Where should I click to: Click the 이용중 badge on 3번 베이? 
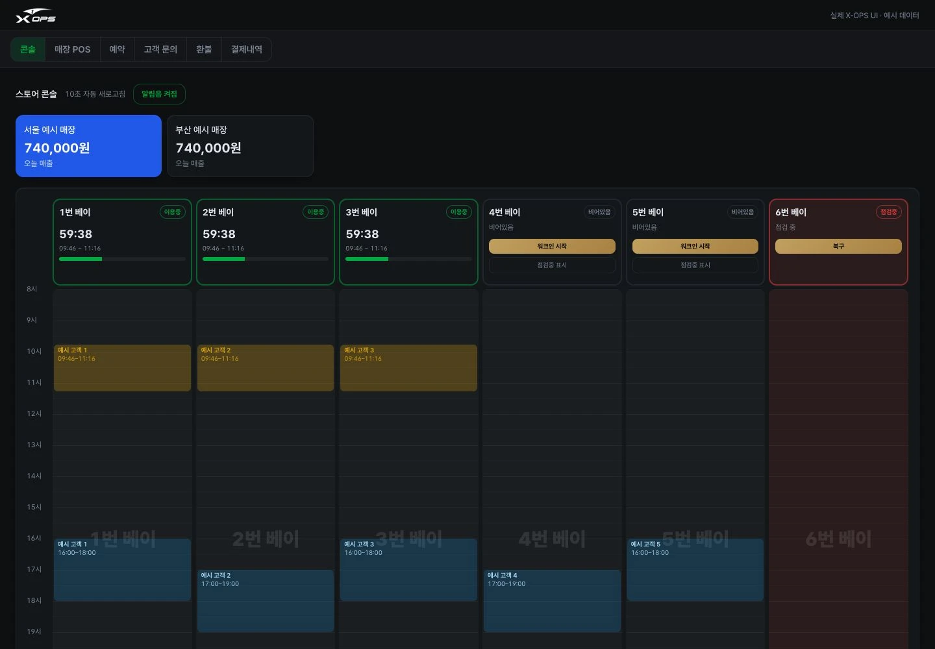(x=459, y=212)
